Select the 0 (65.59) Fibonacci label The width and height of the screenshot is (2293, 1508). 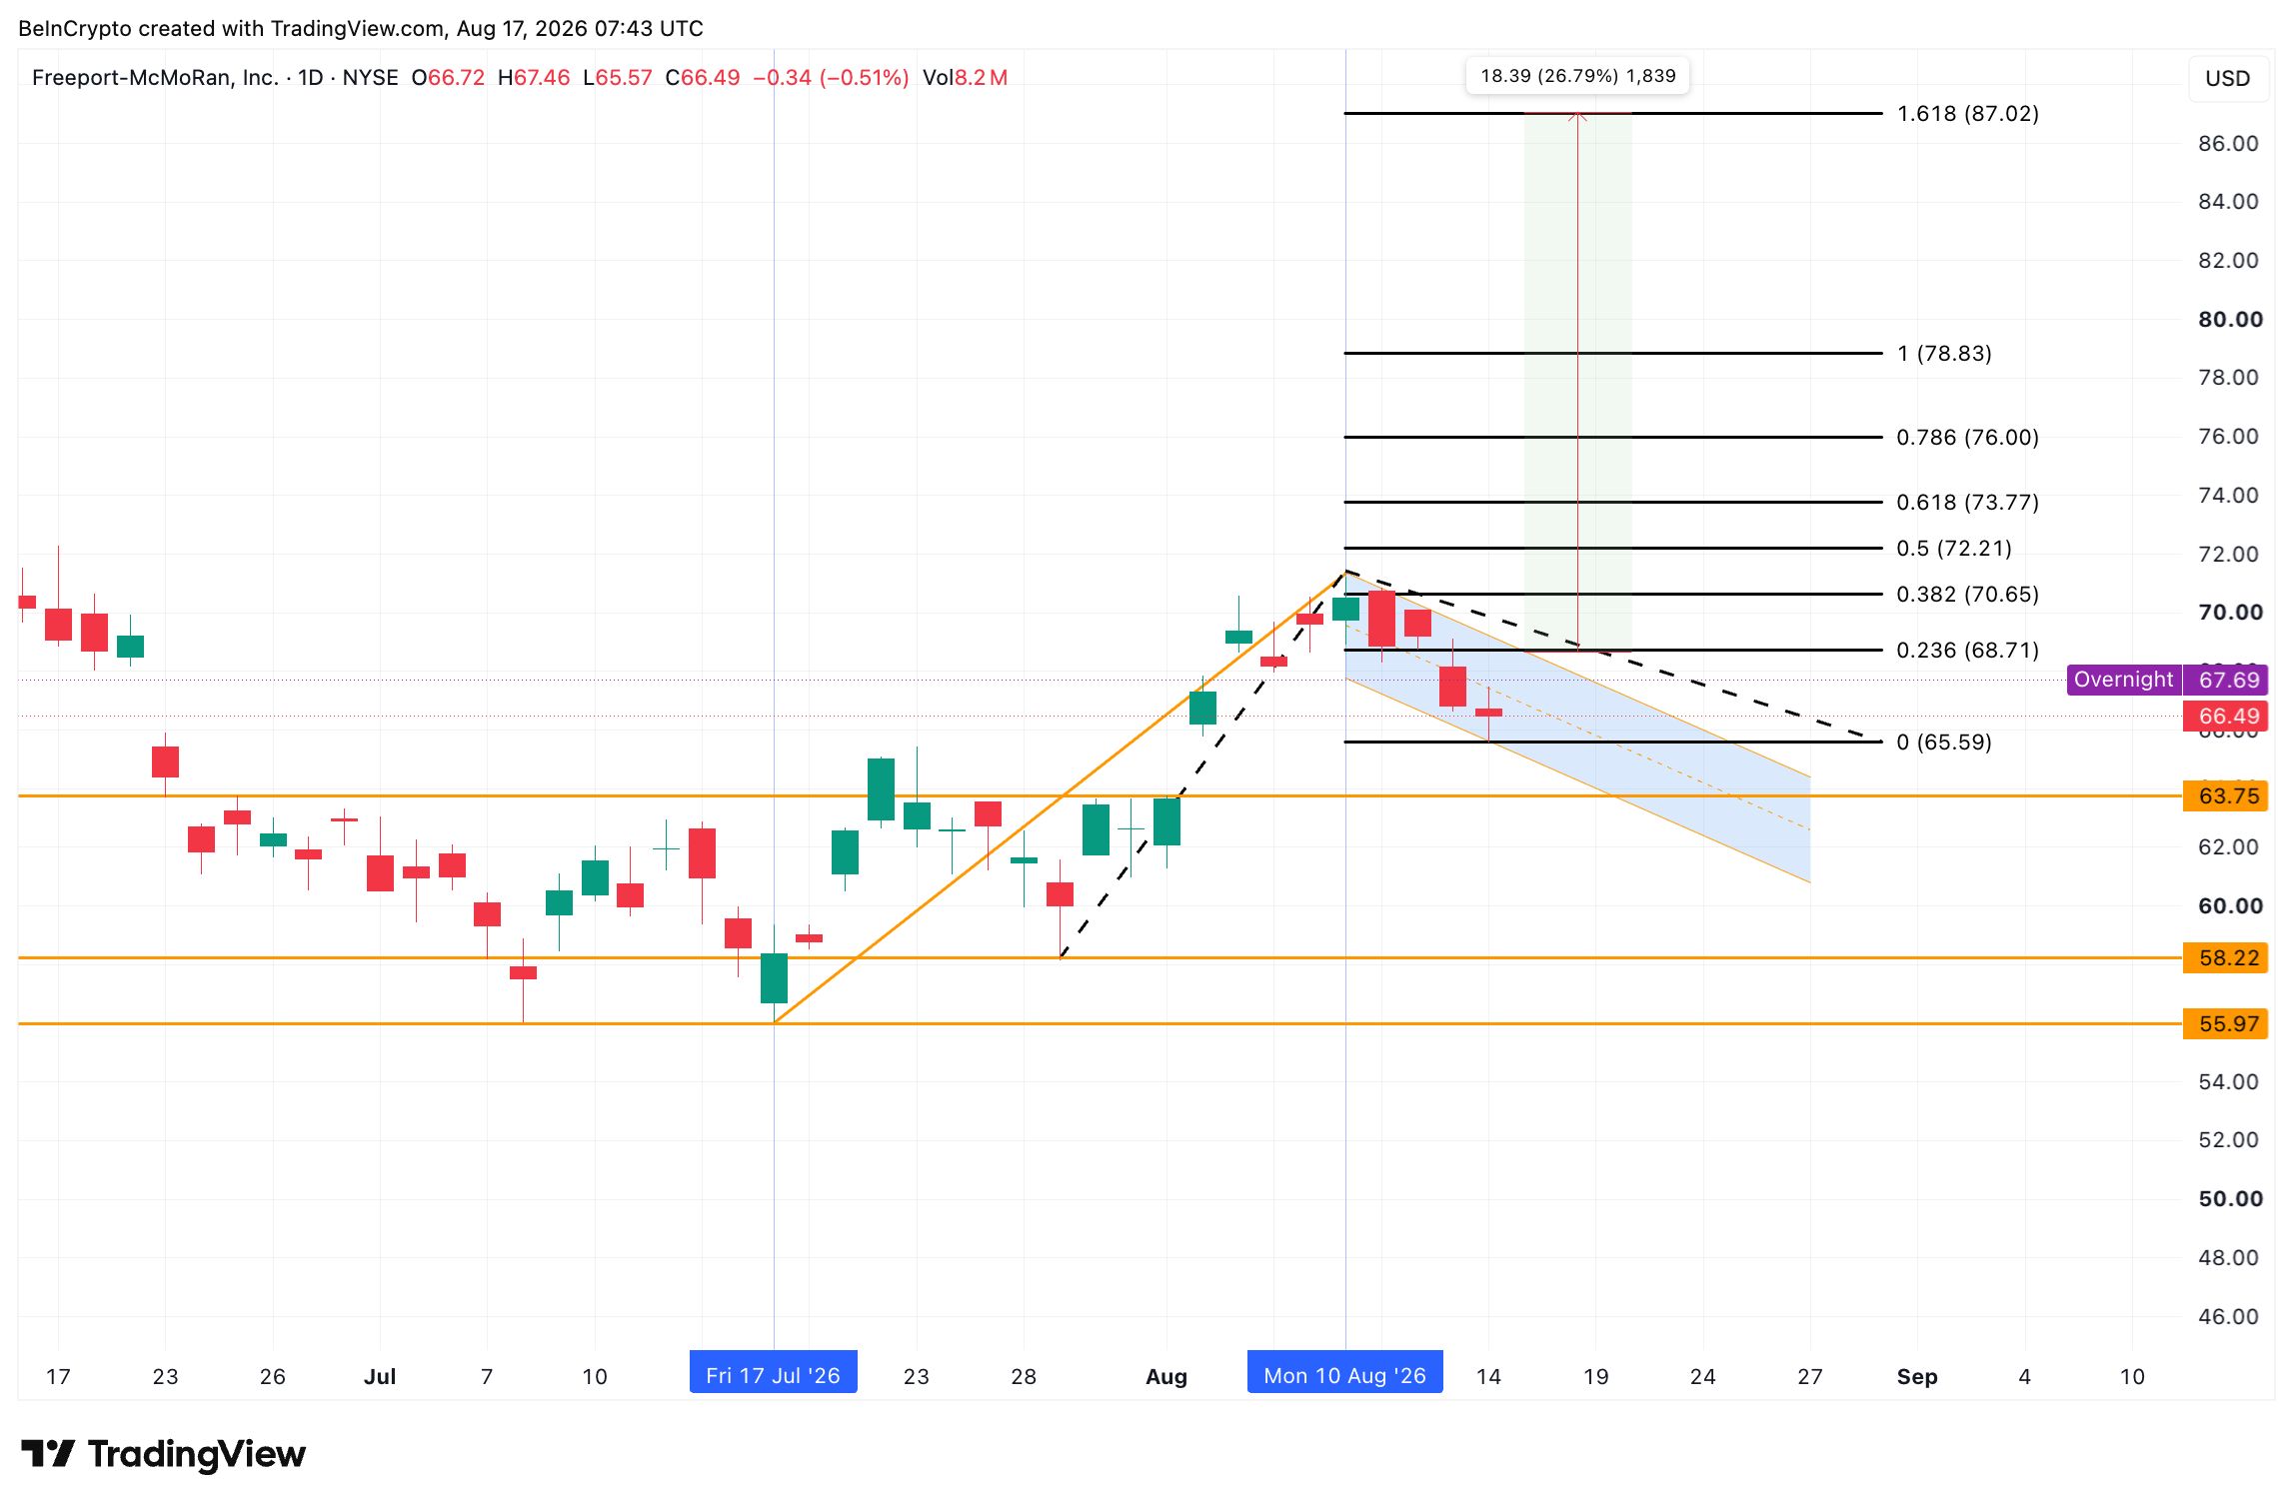[x=1943, y=742]
